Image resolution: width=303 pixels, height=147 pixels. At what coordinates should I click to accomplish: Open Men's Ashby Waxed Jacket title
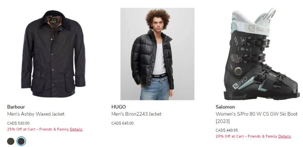point(36,114)
